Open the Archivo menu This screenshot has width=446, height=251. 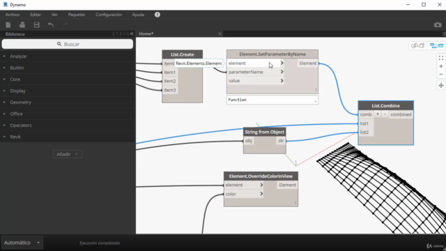coord(13,15)
